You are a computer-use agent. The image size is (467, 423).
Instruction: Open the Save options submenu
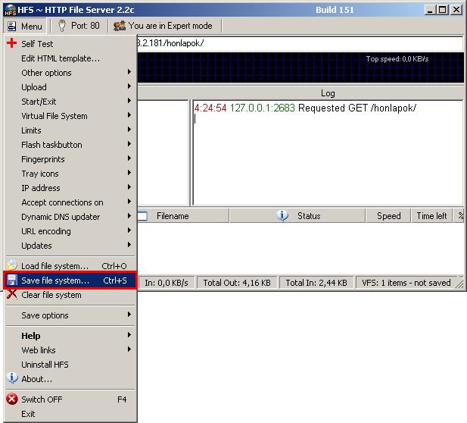129,315
